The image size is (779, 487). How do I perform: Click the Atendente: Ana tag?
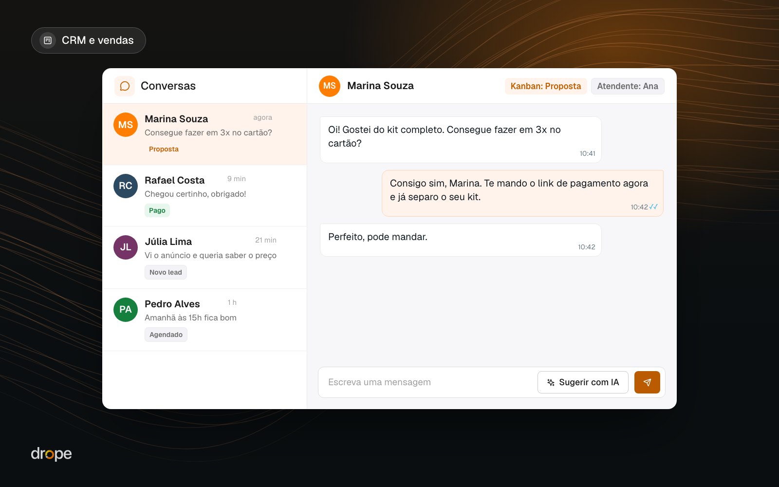[x=628, y=86]
